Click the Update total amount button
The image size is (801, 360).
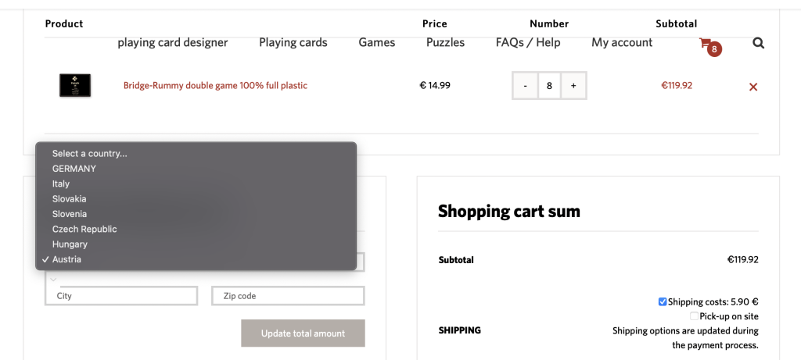pos(303,333)
